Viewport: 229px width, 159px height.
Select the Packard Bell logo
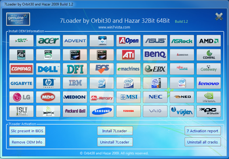tap(75, 111)
